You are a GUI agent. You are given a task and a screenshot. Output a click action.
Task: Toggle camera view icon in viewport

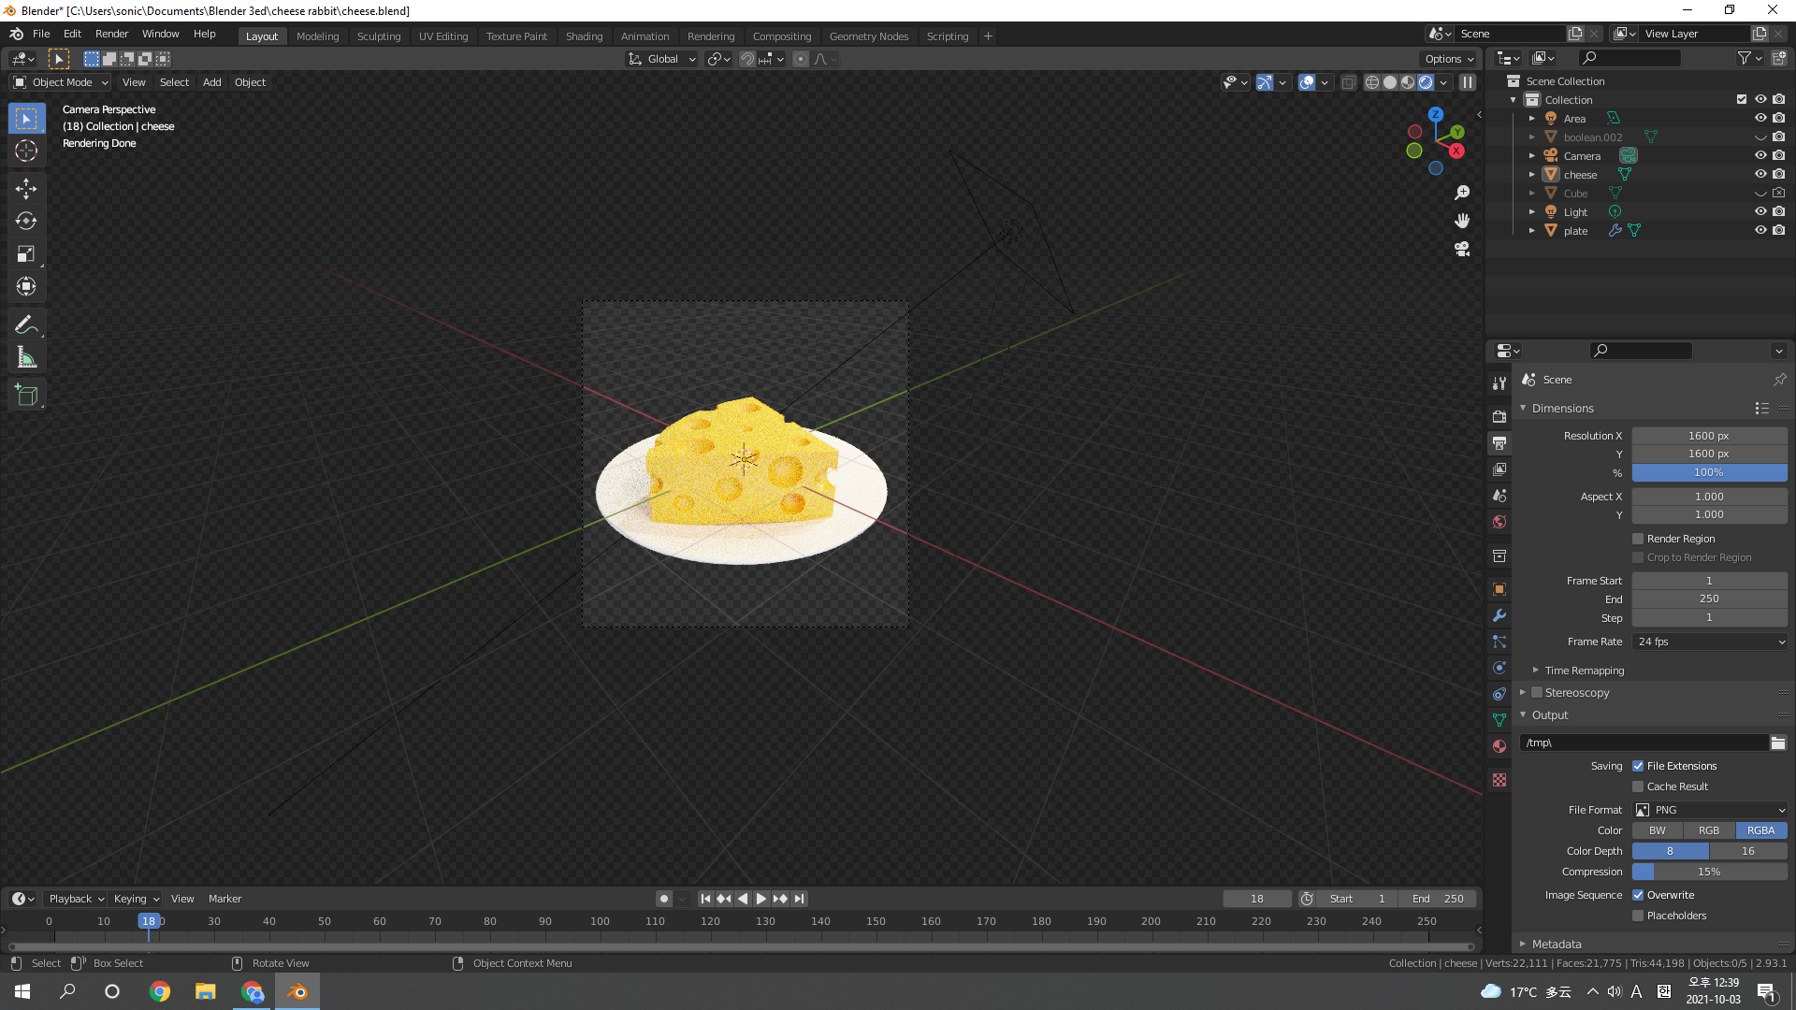tap(1462, 250)
